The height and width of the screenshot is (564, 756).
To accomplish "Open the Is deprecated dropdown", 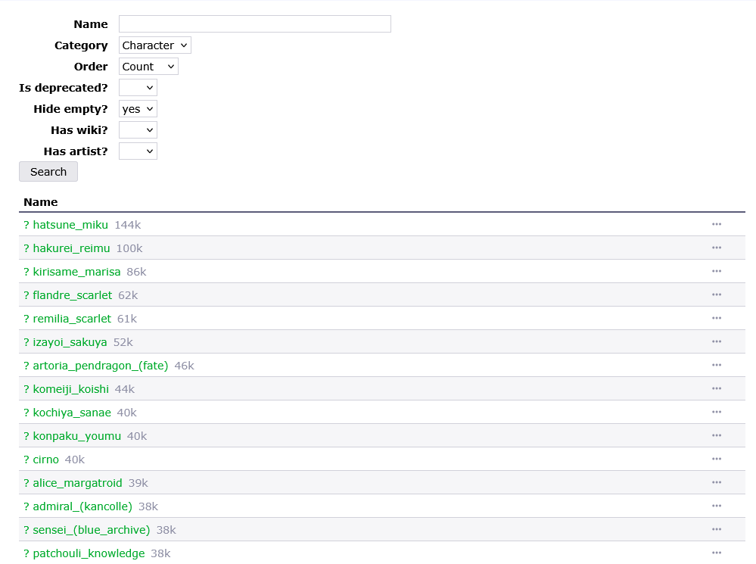I will (x=138, y=88).
